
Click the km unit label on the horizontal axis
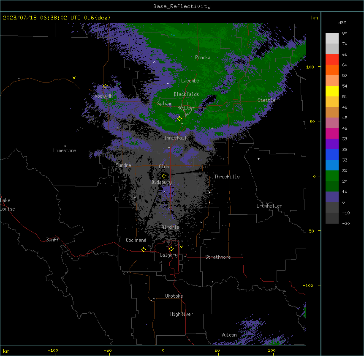coord(6,351)
